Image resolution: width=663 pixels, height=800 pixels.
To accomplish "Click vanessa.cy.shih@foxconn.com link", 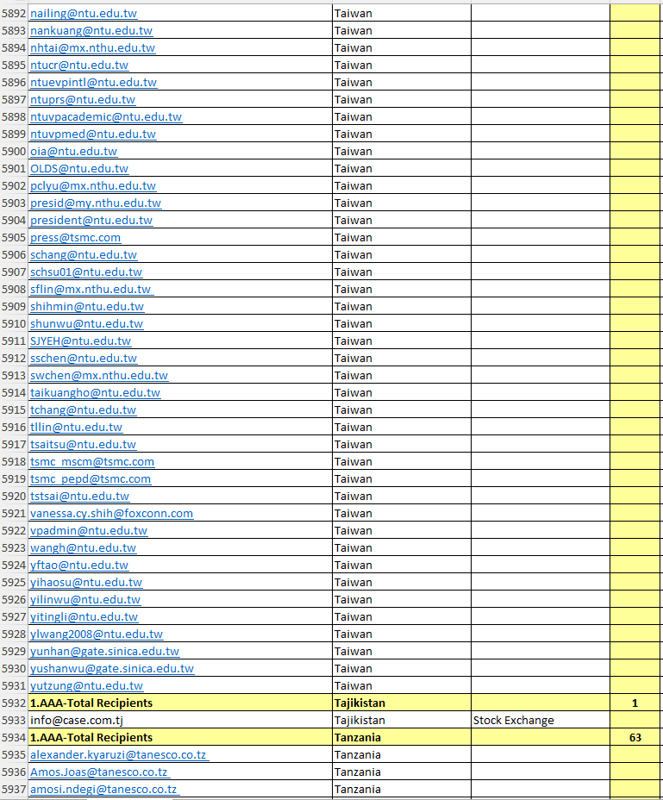I will pyautogui.click(x=112, y=514).
